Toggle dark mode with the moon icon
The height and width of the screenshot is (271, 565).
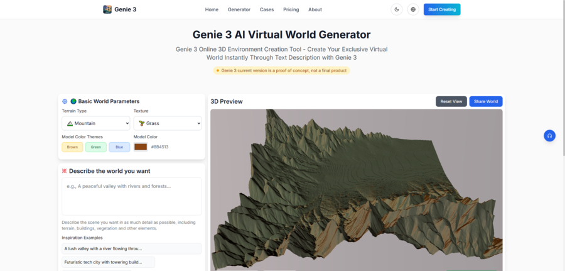click(396, 9)
